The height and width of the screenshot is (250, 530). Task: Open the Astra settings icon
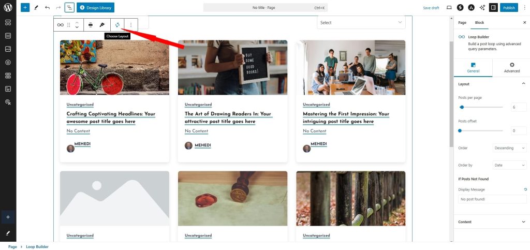tap(471, 8)
